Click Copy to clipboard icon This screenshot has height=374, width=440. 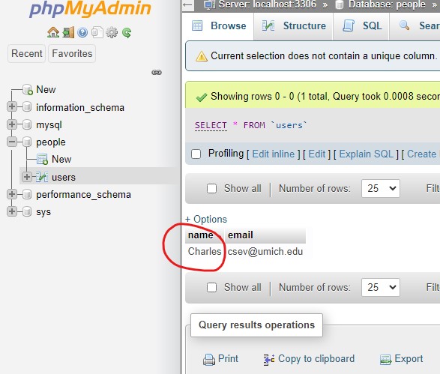click(269, 360)
